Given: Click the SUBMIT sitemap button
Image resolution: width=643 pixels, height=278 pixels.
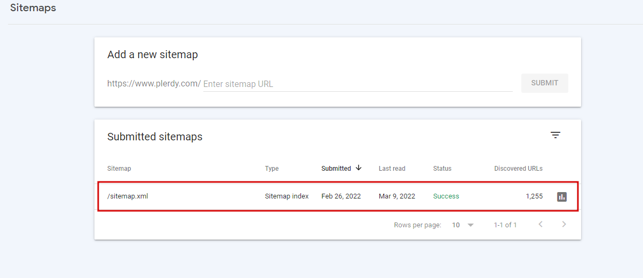Looking at the screenshot, I should (545, 83).
